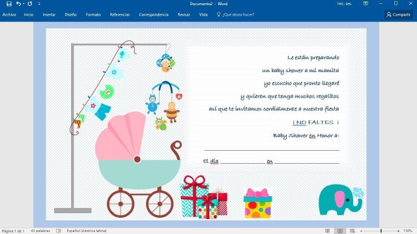Undo the last action in the toolbar
The image size is (417, 234).
tap(18, 4)
